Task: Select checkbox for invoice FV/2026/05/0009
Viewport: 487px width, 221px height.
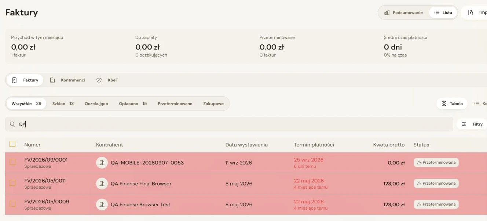Action: click(x=12, y=204)
